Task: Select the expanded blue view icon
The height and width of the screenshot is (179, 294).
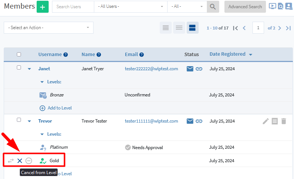Action: [192, 28]
